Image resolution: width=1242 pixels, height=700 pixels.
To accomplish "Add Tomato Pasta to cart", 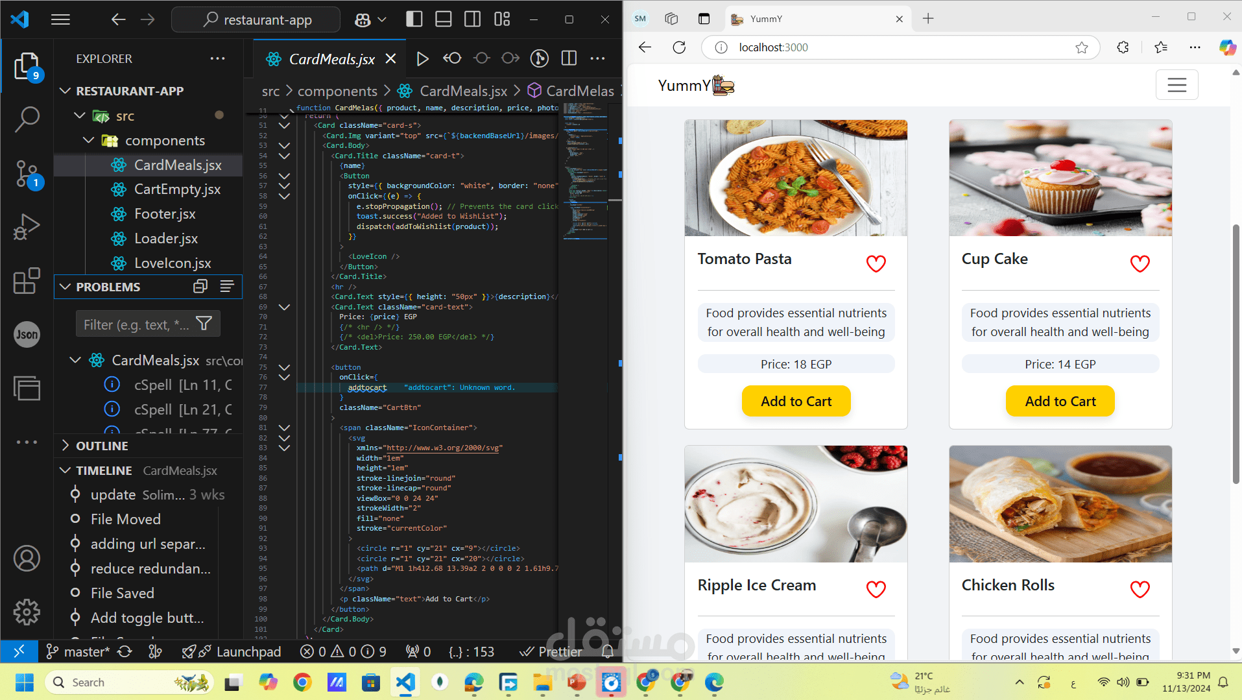I will [x=796, y=401].
